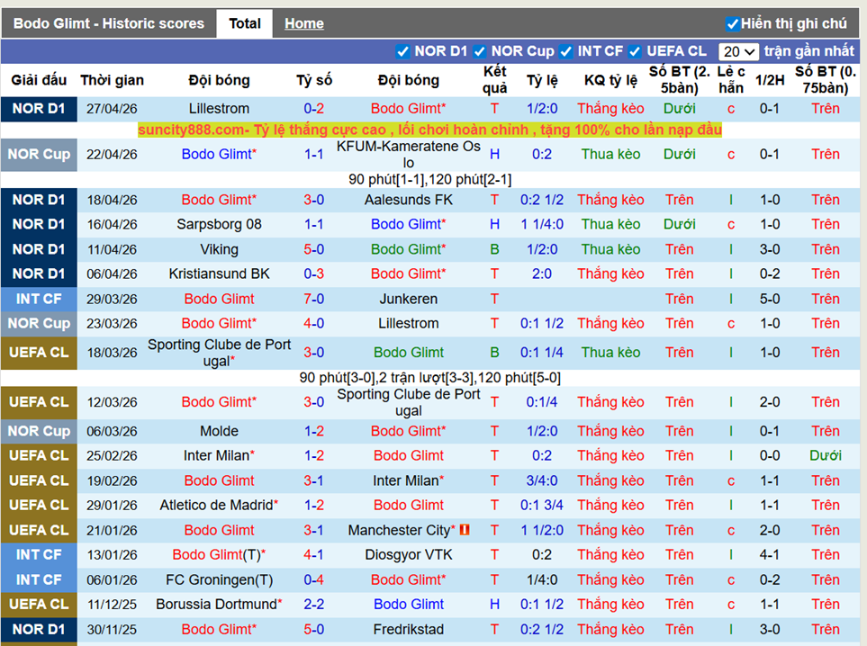This screenshot has width=867, height=646.
Task: Toggle the NOR Cup filter checkbox
Action: tap(480, 51)
